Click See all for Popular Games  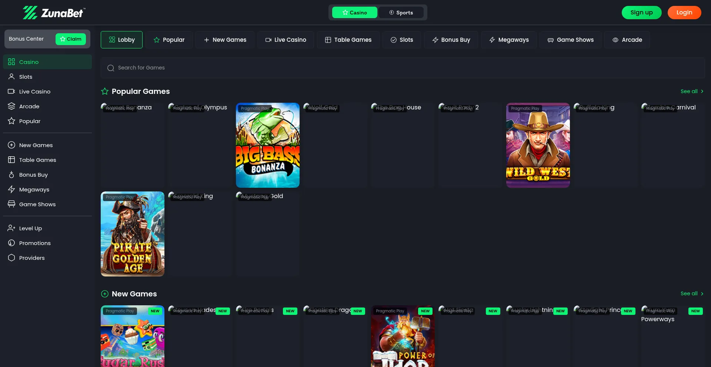(x=692, y=91)
